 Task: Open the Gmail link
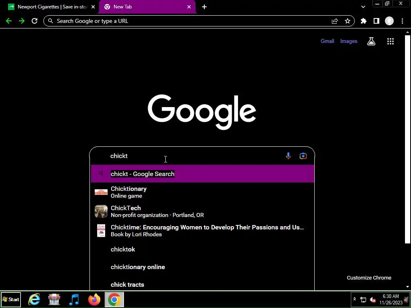328,41
